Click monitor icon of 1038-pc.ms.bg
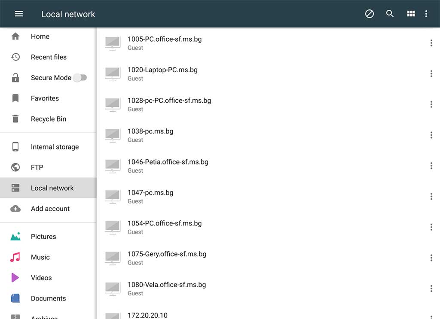Screen dimensions: 440x319 pyautogui.click(x=113, y=135)
